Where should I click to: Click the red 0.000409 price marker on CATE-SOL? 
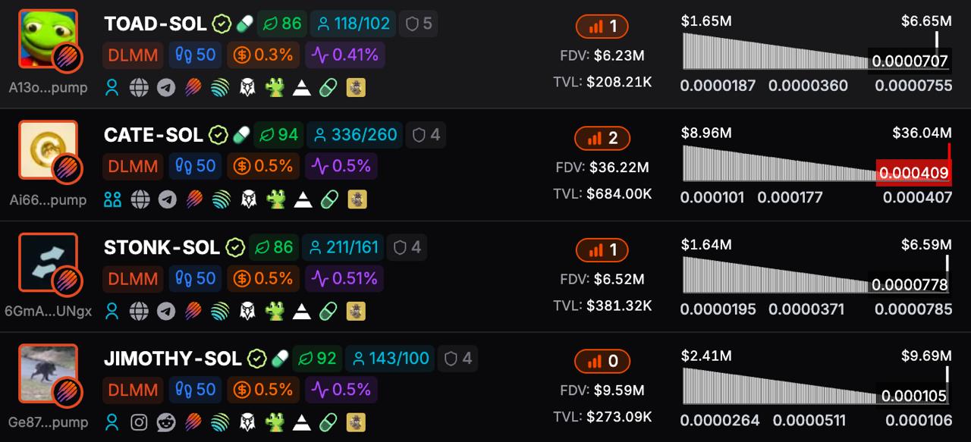pos(913,173)
